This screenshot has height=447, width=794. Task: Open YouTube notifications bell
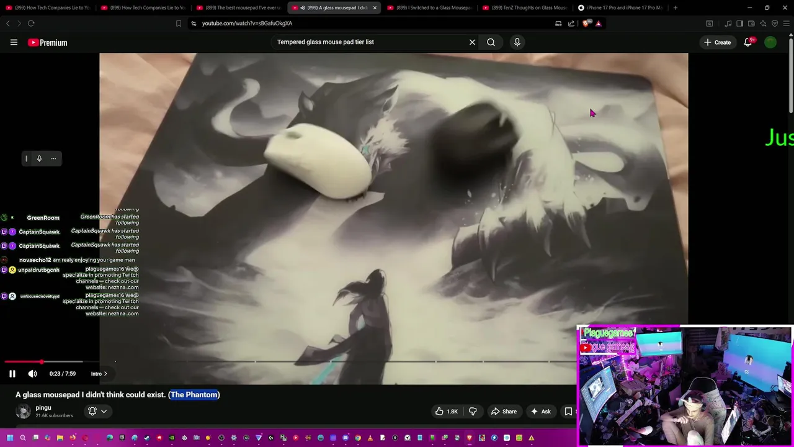coord(748,42)
